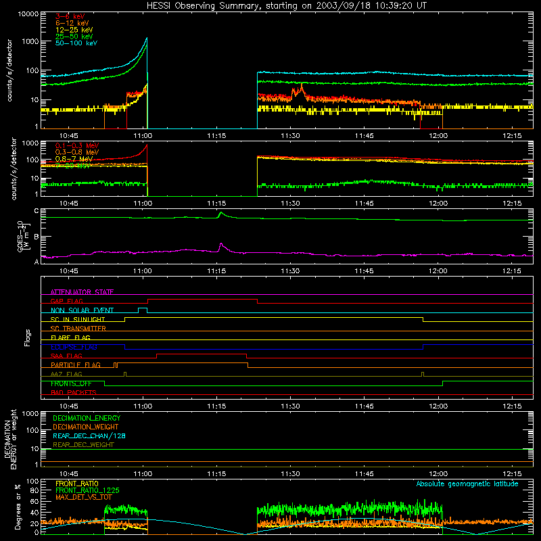Click the SAA_FLAG label
The image size is (541, 541).
[66, 356]
